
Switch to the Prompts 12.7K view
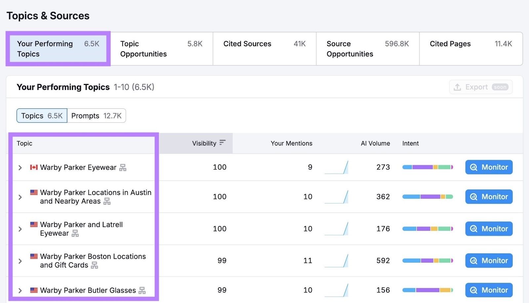point(96,116)
